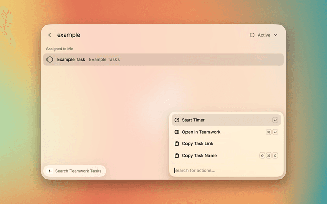Screen dimensions: 327x204
Task: Click the Search Teamwork Tasks button
Action: [75, 171]
